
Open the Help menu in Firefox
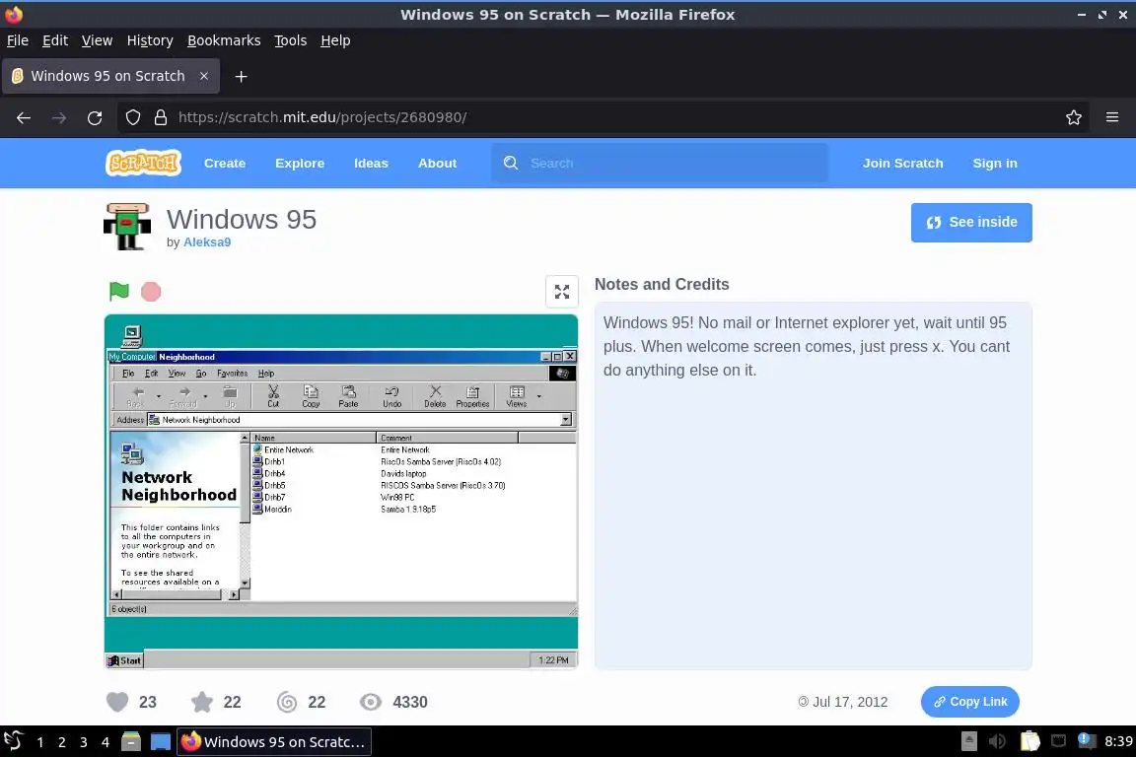pyautogui.click(x=335, y=40)
